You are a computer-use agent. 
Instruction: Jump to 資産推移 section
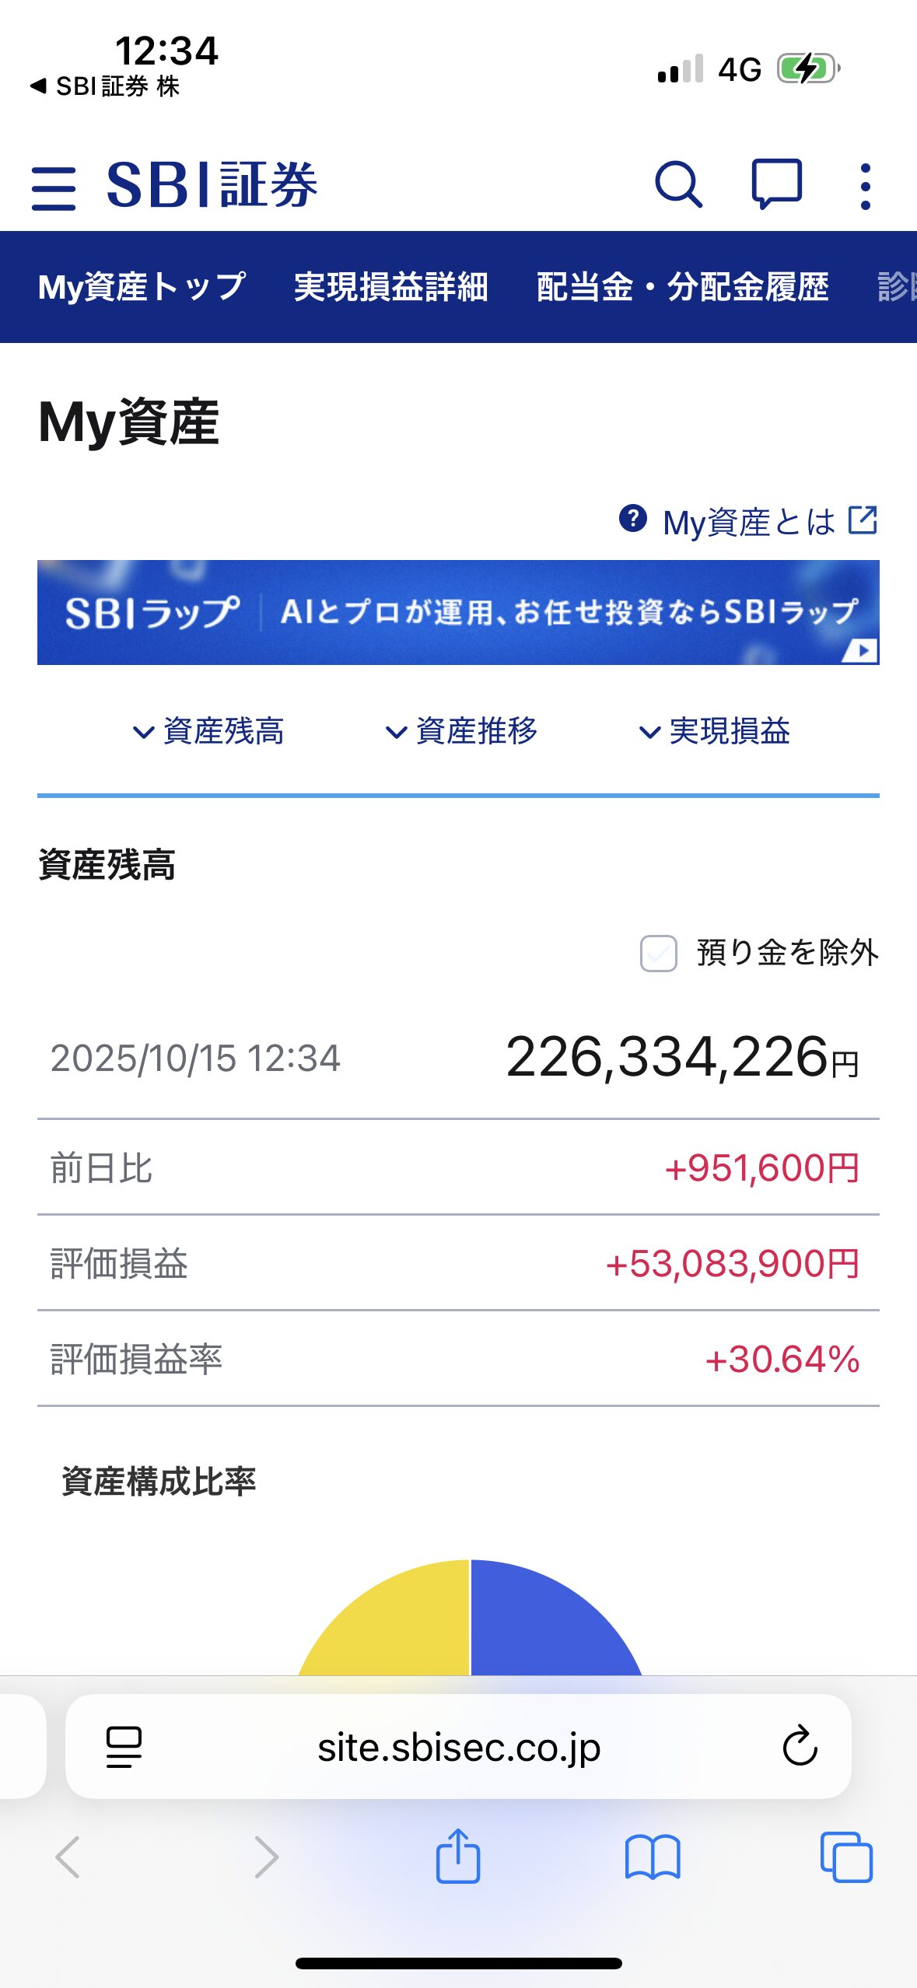[x=462, y=731]
